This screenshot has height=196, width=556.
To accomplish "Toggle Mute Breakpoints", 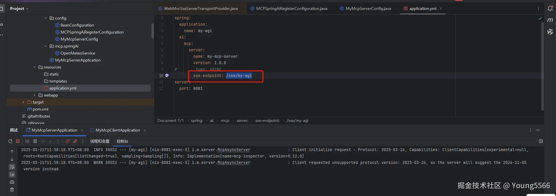I will point(75,141).
